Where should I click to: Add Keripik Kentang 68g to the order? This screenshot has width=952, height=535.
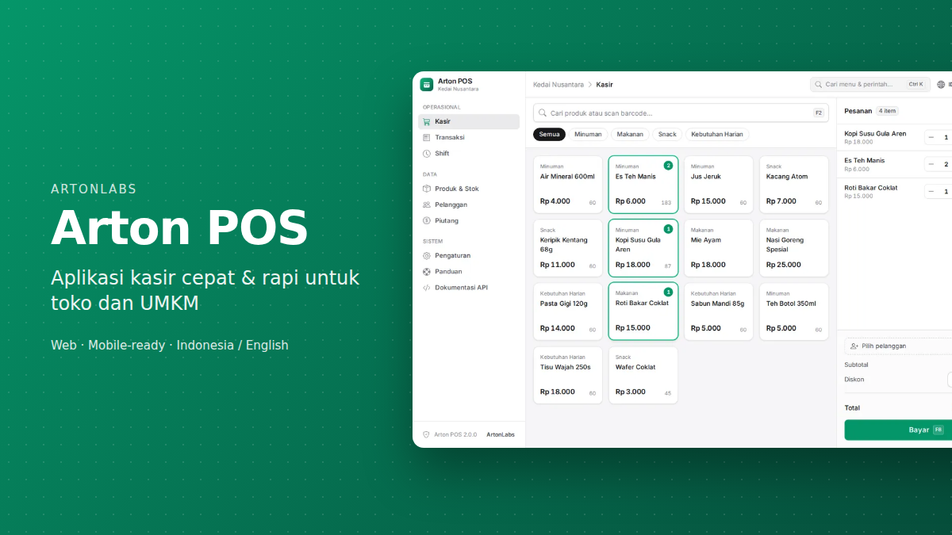(568, 248)
